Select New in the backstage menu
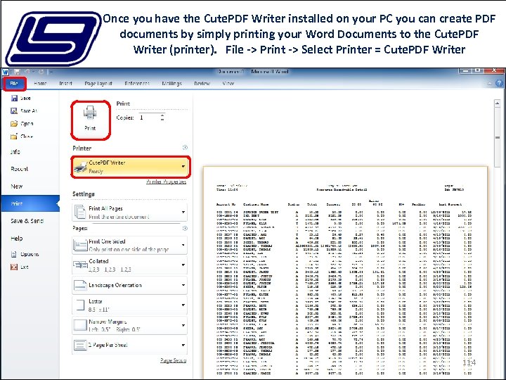506x380 pixels. coord(16,186)
